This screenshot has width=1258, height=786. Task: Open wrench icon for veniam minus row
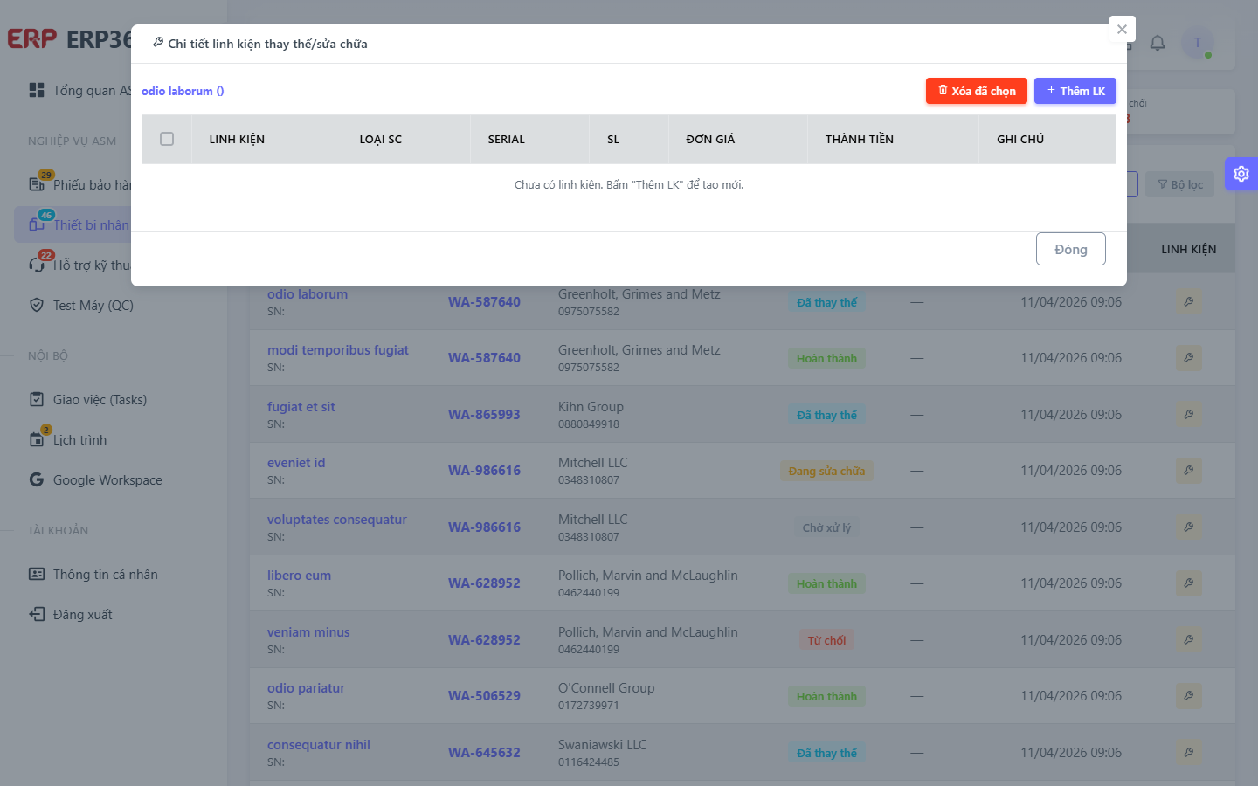[1189, 640]
